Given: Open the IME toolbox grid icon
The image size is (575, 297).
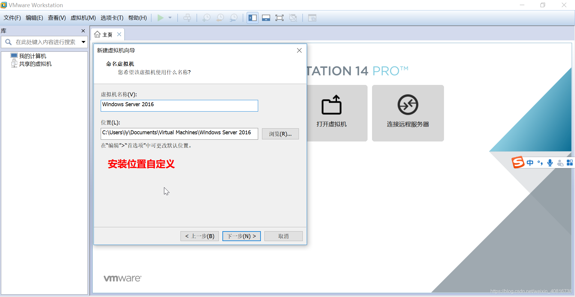Looking at the screenshot, I should click(570, 163).
